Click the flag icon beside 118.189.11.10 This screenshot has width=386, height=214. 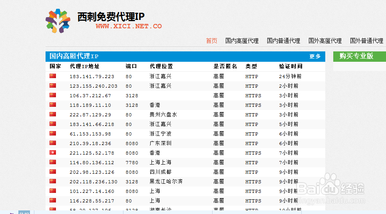pyautogui.click(x=53, y=104)
